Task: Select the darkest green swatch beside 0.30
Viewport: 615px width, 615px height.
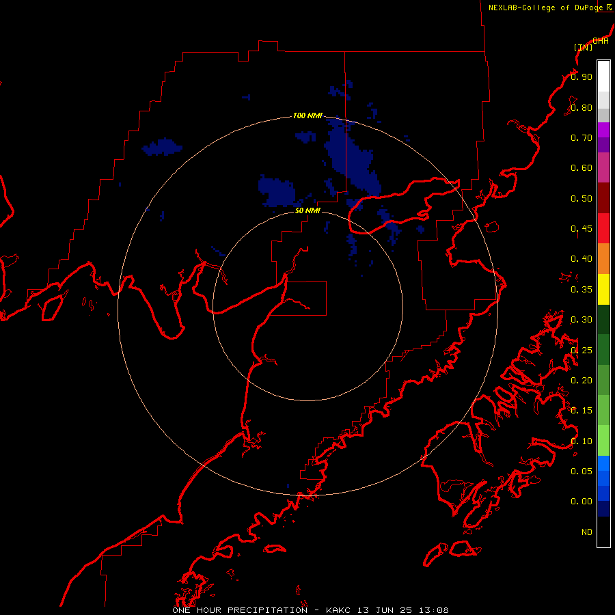Action: click(x=603, y=319)
